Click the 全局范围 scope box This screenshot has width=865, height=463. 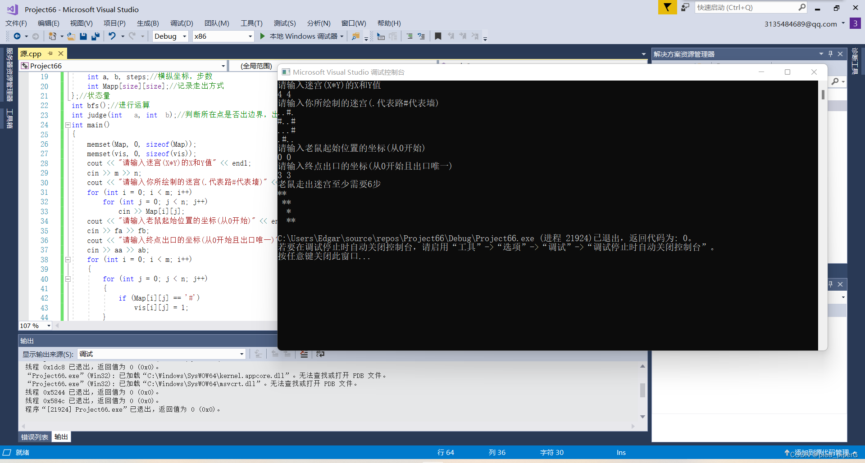pyautogui.click(x=256, y=66)
